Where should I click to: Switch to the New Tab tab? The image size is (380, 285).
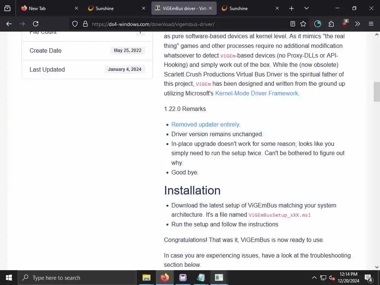click(50, 8)
